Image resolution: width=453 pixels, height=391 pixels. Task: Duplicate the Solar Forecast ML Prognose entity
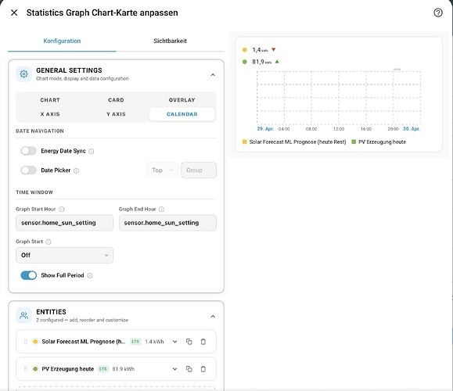click(x=189, y=342)
